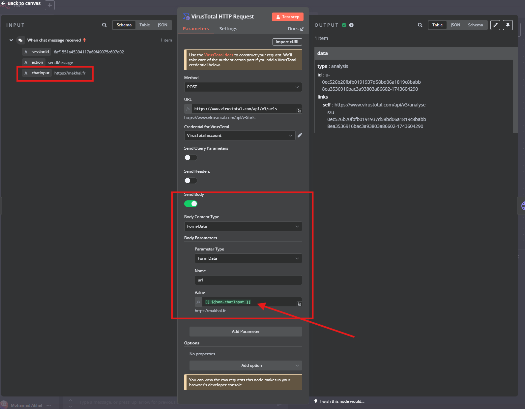
Task: Open the Body Content Type dropdown
Action: pos(243,226)
